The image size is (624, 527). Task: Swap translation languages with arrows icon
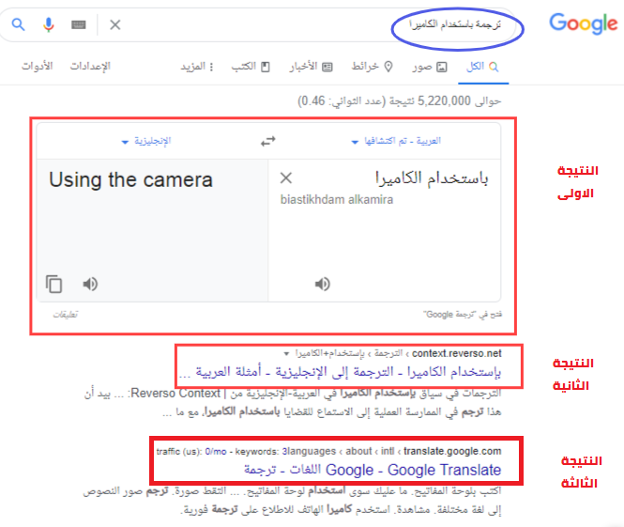point(267,141)
